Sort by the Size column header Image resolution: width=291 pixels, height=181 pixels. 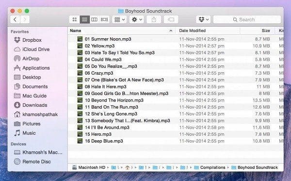266,31
